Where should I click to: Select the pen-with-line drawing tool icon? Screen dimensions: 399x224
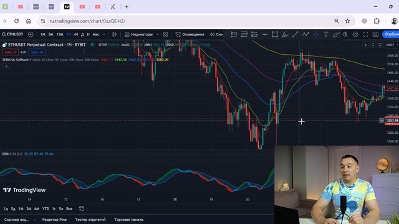pos(336,34)
